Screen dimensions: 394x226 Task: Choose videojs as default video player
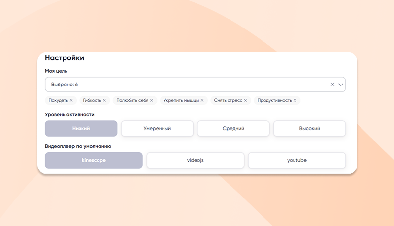click(x=195, y=160)
